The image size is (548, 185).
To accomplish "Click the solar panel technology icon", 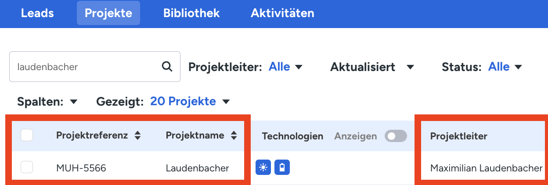I will pos(263,167).
